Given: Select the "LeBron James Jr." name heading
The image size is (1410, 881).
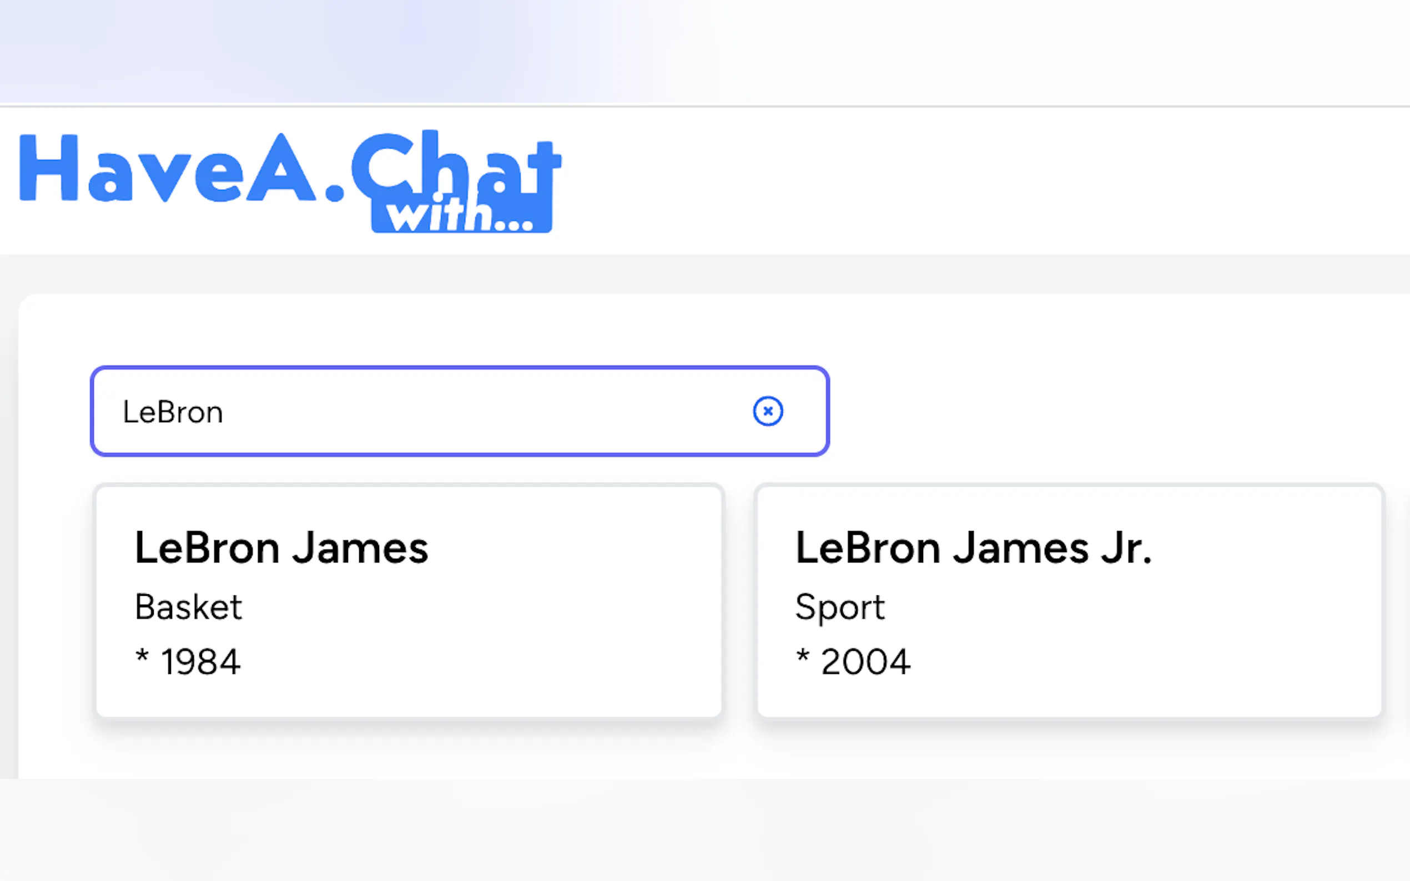Looking at the screenshot, I should click(x=974, y=548).
